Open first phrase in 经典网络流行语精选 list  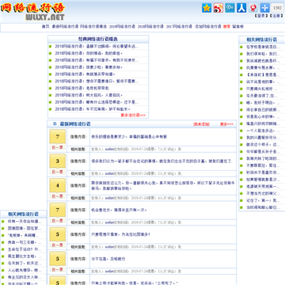click(x=97, y=46)
